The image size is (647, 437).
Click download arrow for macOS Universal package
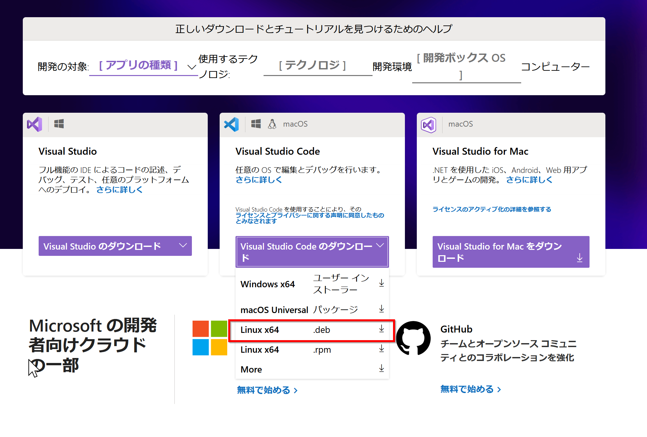pos(381,309)
